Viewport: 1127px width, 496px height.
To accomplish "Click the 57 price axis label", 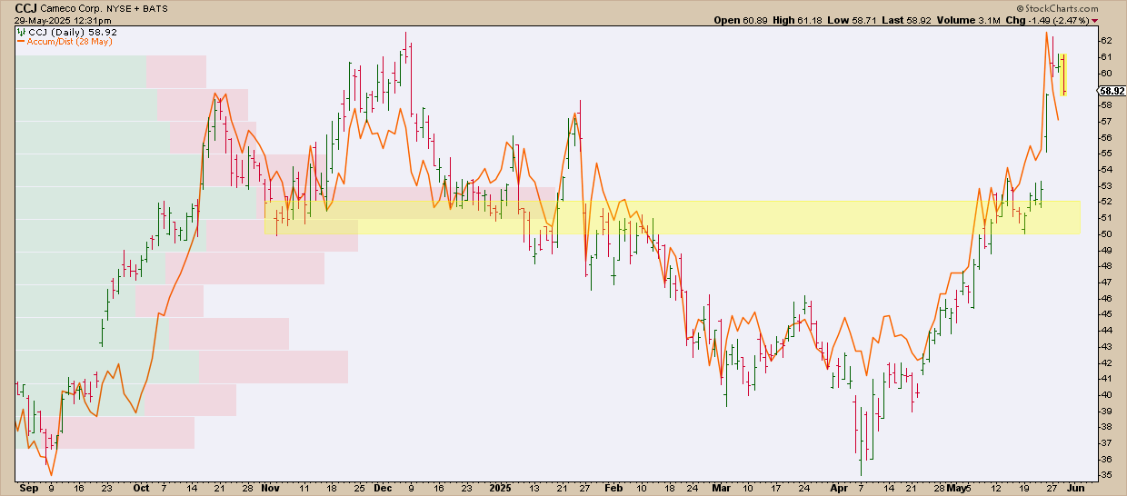I will (1105, 122).
